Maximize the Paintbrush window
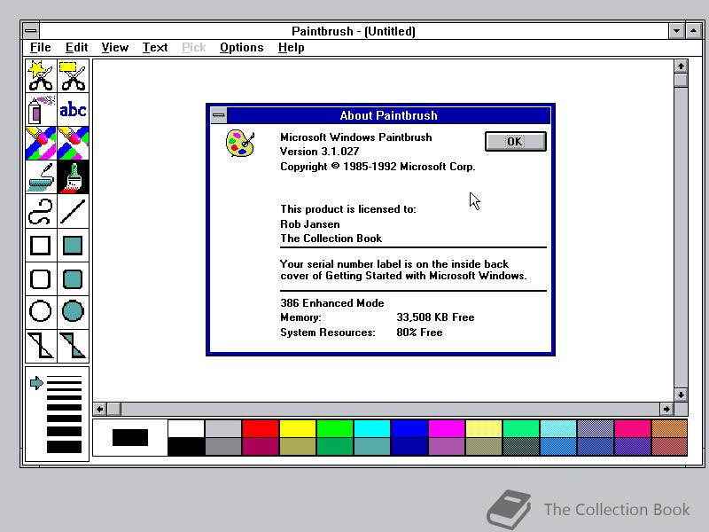This screenshot has width=709, height=532. 694,31
